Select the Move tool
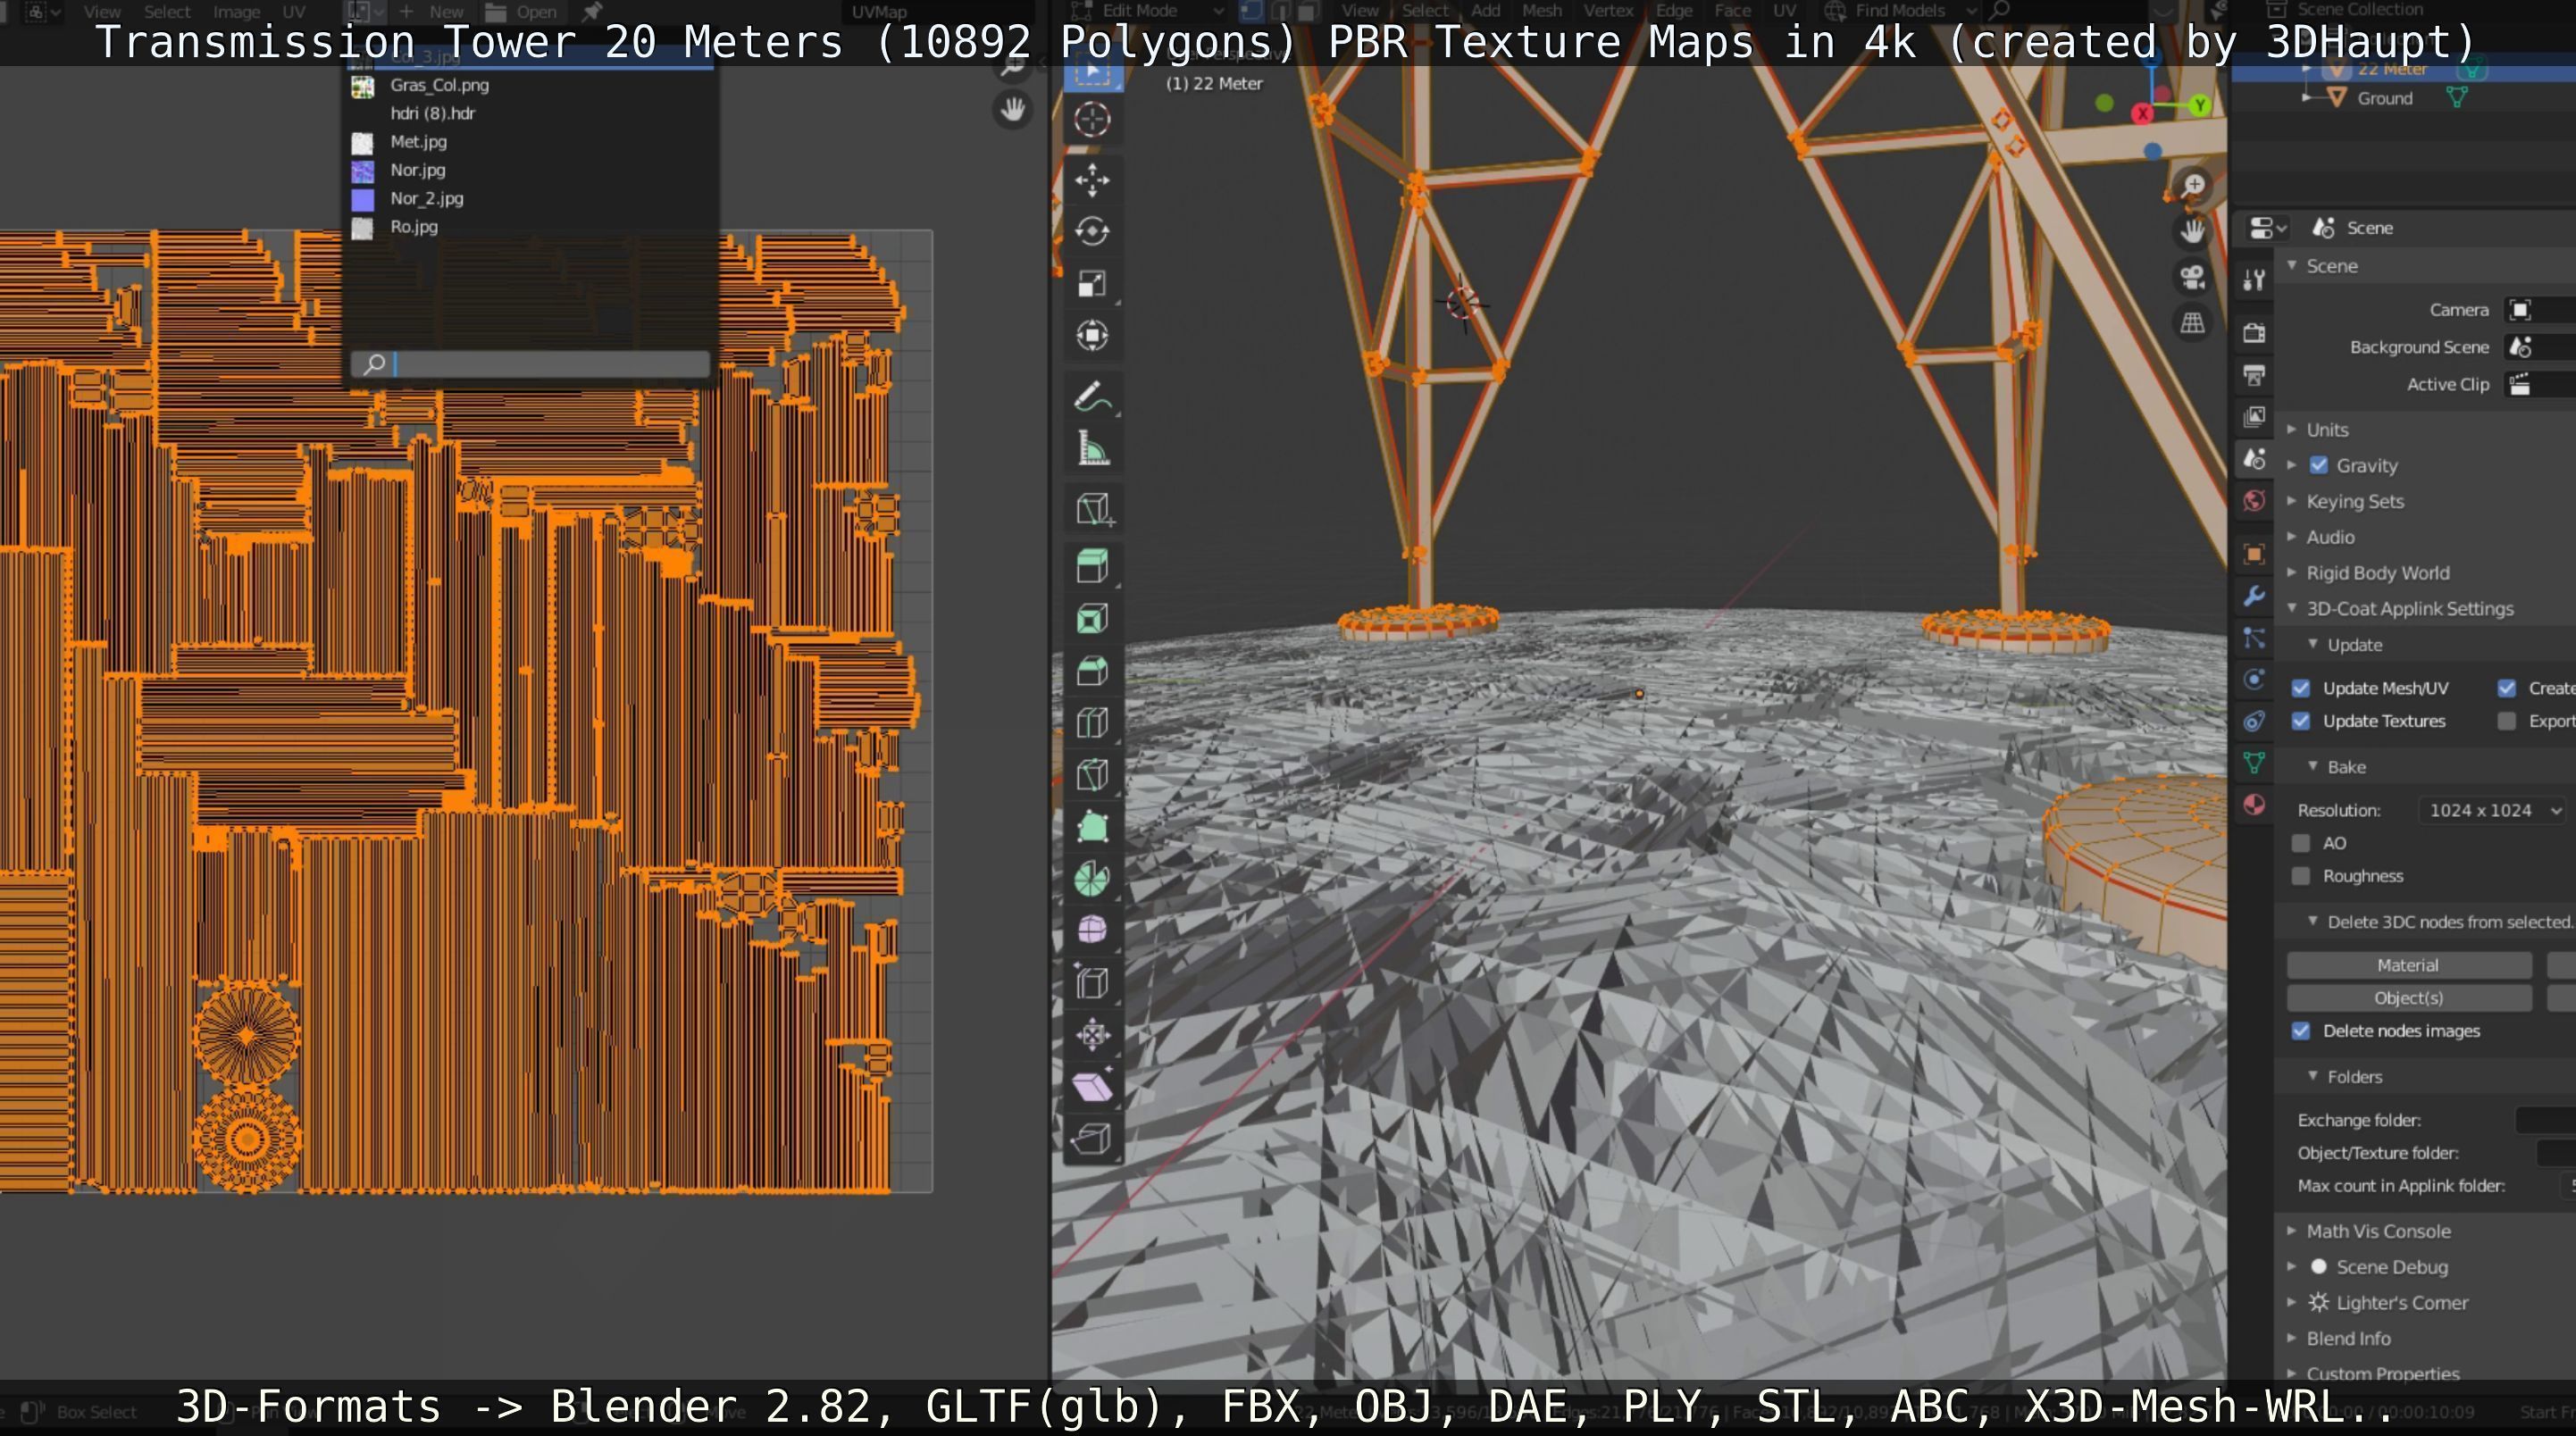Image resolution: width=2576 pixels, height=1436 pixels. tap(1091, 180)
